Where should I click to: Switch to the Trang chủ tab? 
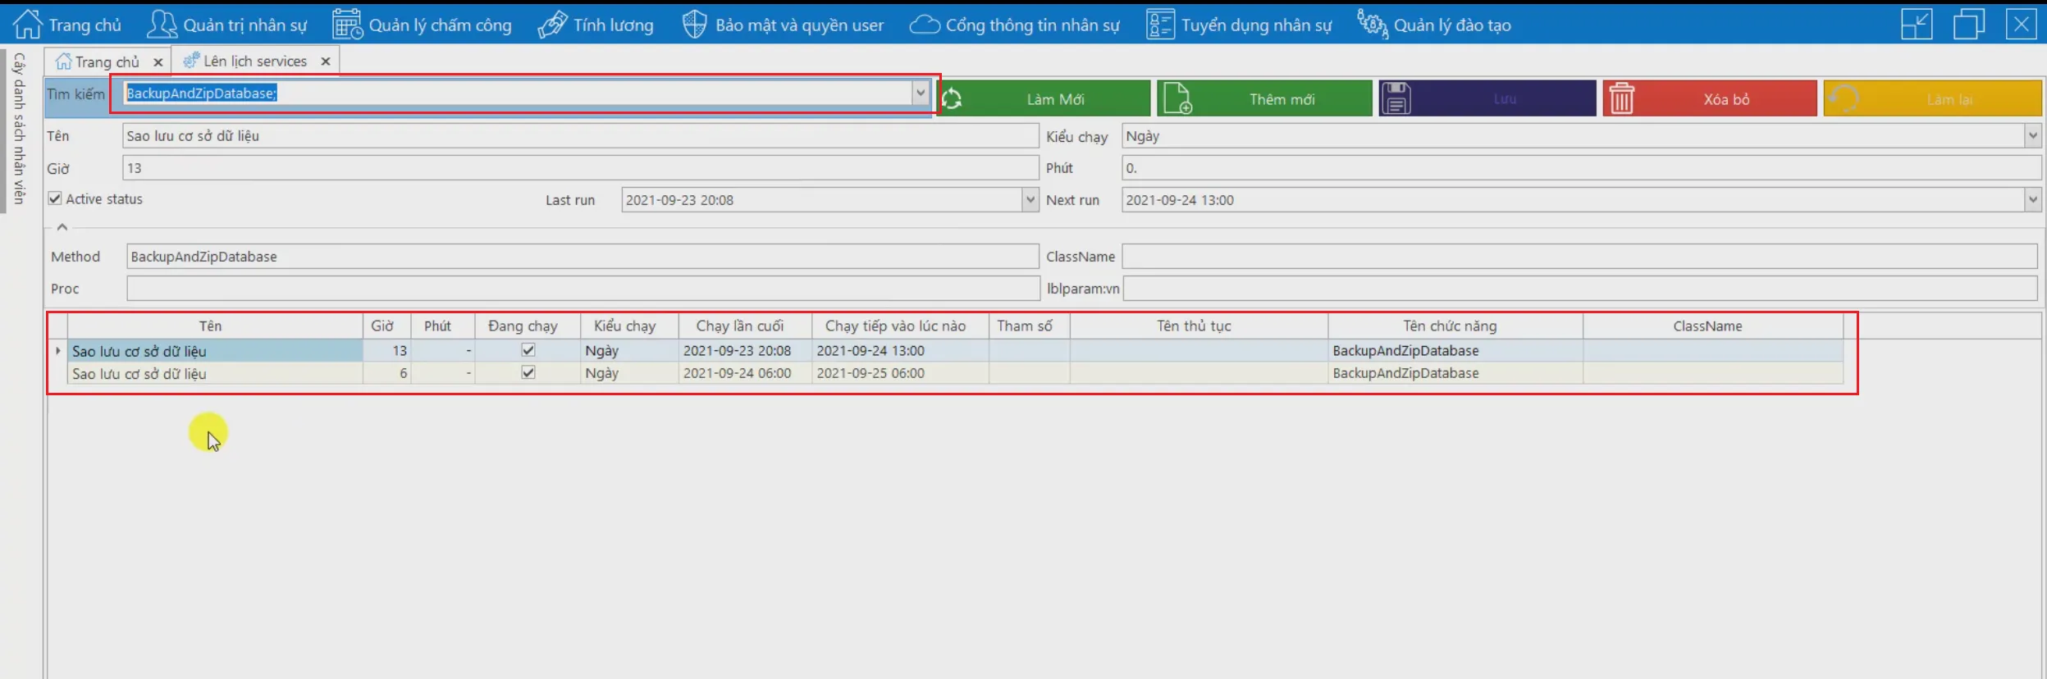click(x=107, y=62)
